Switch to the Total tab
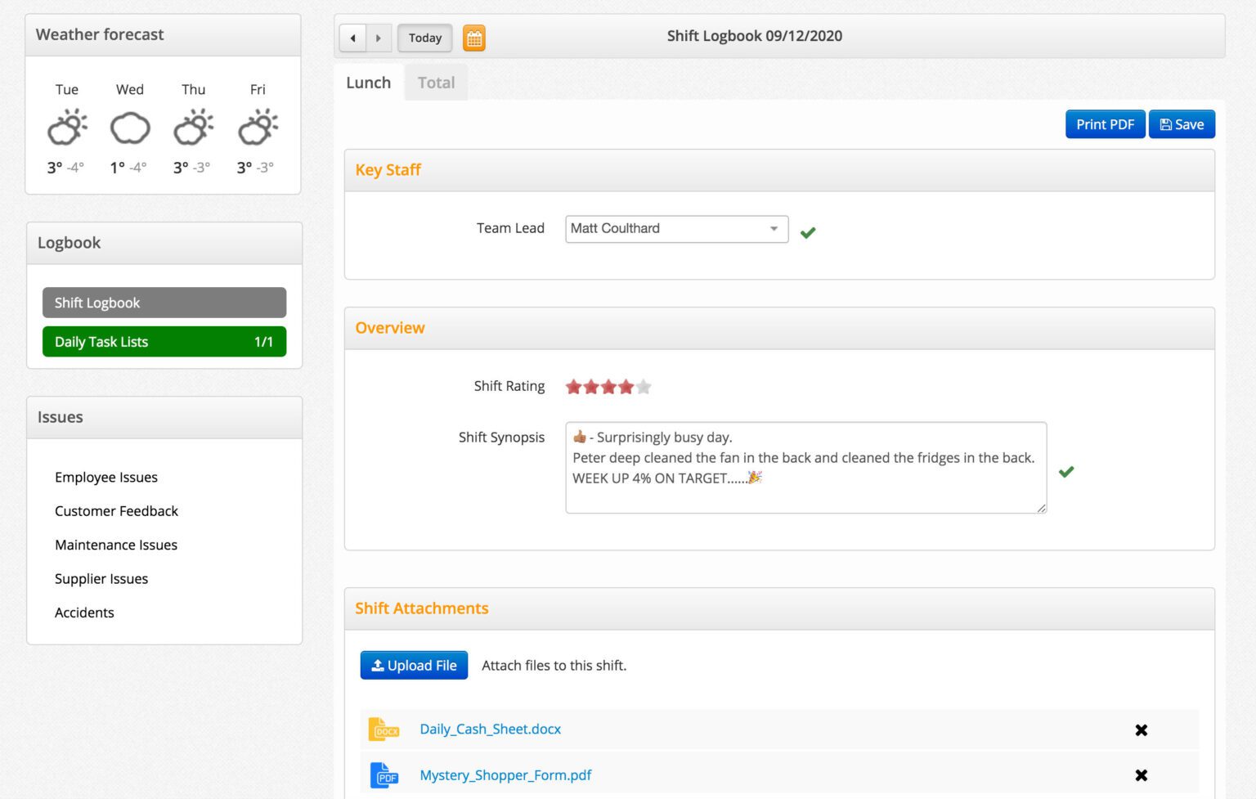Image resolution: width=1256 pixels, height=799 pixels. coord(436,83)
